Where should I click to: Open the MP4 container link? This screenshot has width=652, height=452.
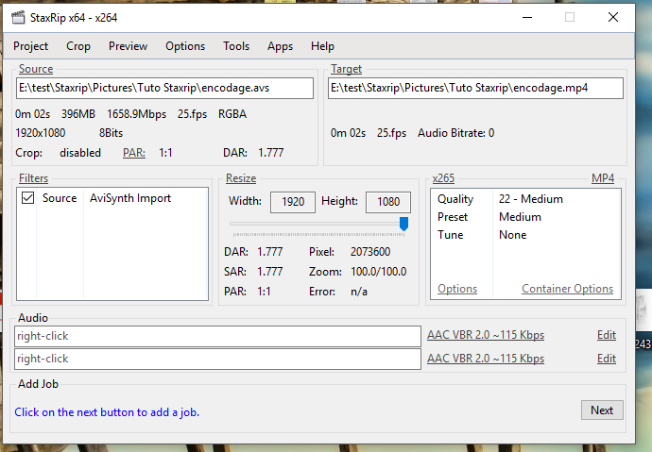(x=603, y=178)
